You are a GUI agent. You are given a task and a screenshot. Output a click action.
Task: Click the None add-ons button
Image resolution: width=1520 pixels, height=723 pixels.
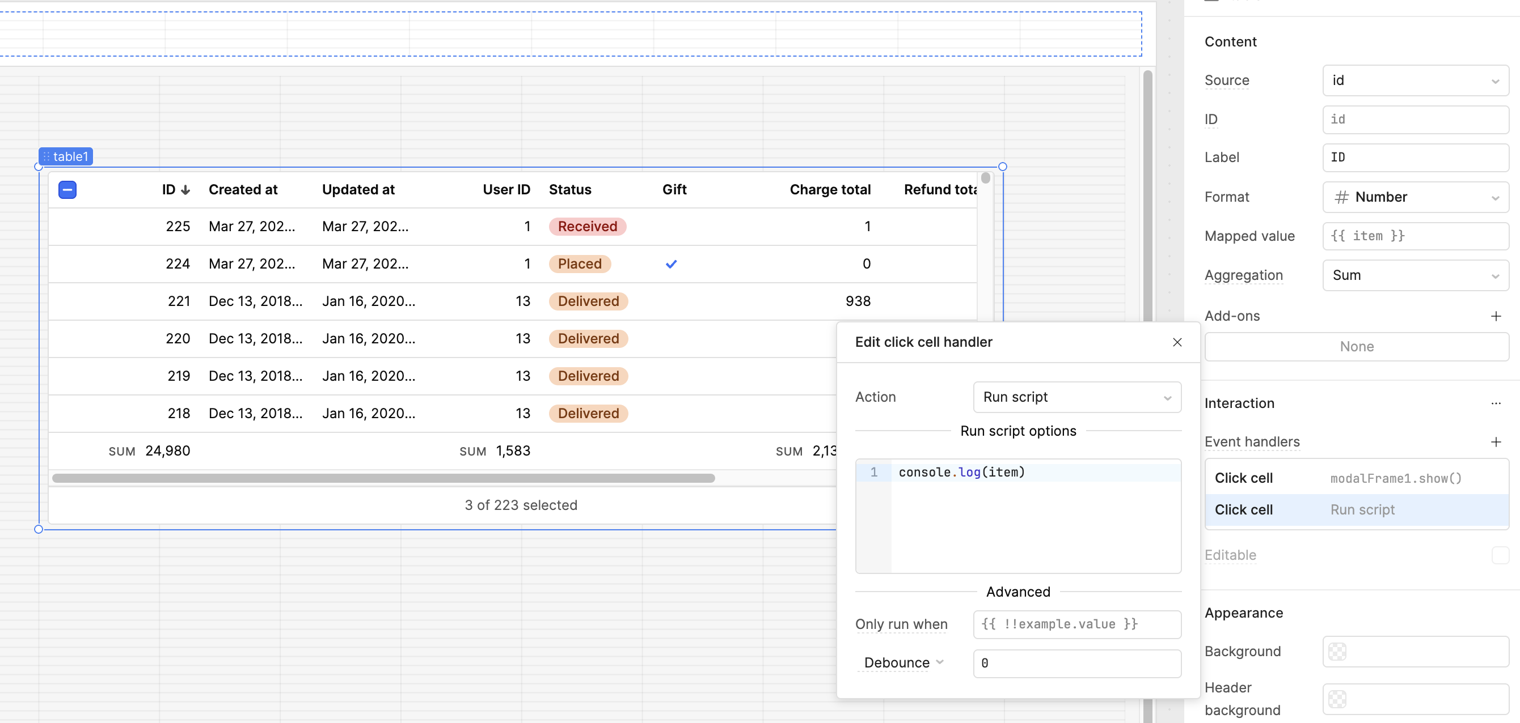(1356, 347)
